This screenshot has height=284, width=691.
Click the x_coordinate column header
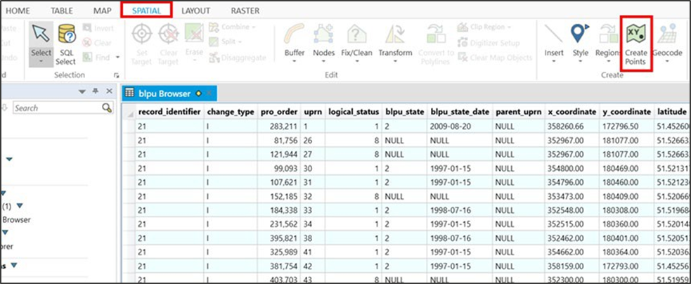pos(571,112)
